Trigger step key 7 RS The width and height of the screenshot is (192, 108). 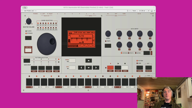click(x=73, y=82)
